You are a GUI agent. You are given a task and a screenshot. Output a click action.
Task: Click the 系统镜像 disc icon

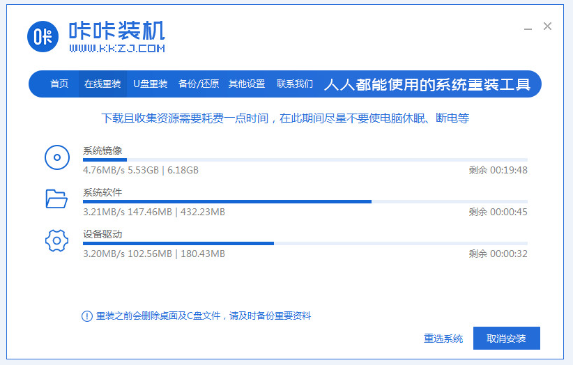[57, 157]
